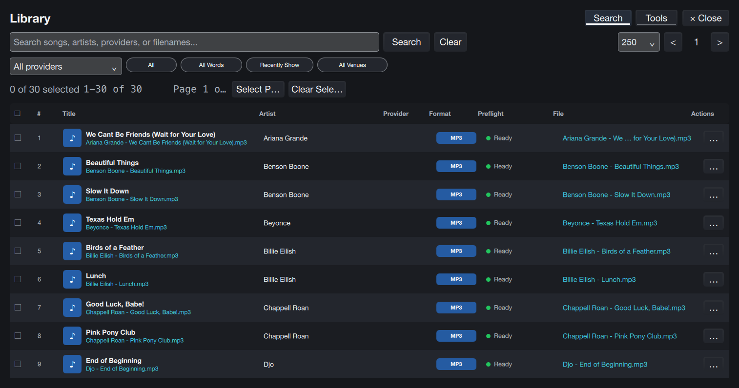The height and width of the screenshot is (388, 739).
Task: Click the music note icon for We Cant Be Friends
Action: (72, 138)
